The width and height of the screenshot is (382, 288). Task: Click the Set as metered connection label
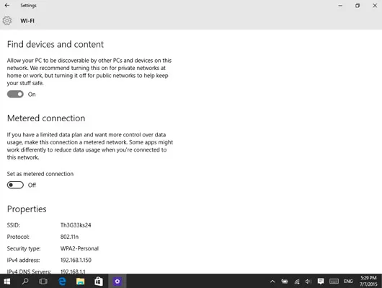40,174
